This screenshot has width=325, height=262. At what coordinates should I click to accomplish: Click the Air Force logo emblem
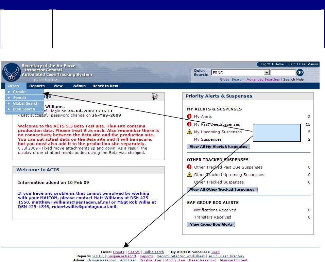tap(12, 72)
